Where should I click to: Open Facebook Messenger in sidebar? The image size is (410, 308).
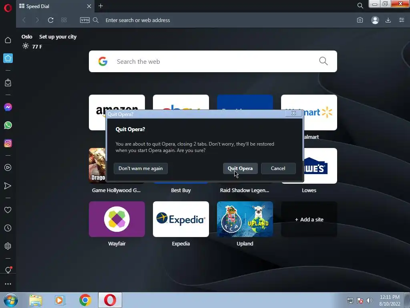[8, 107]
